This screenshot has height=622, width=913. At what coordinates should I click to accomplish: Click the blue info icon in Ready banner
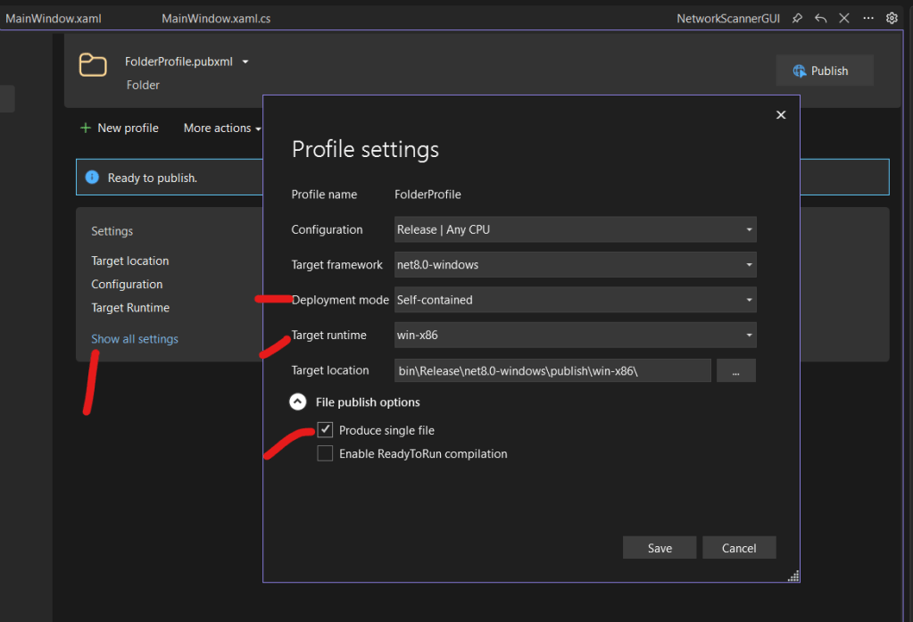tap(92, 178)
